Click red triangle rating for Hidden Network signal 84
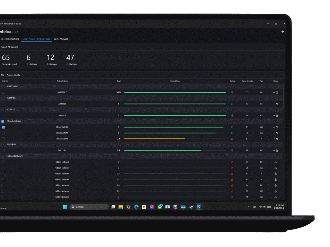Viewport: 330px width, 247px height. click(232, 185)
